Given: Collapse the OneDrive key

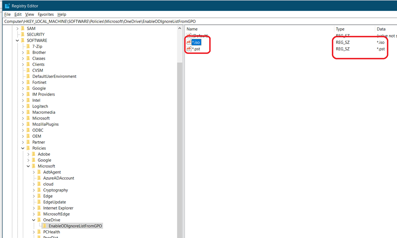Looking at the screenshot, I should click(34, 220).
